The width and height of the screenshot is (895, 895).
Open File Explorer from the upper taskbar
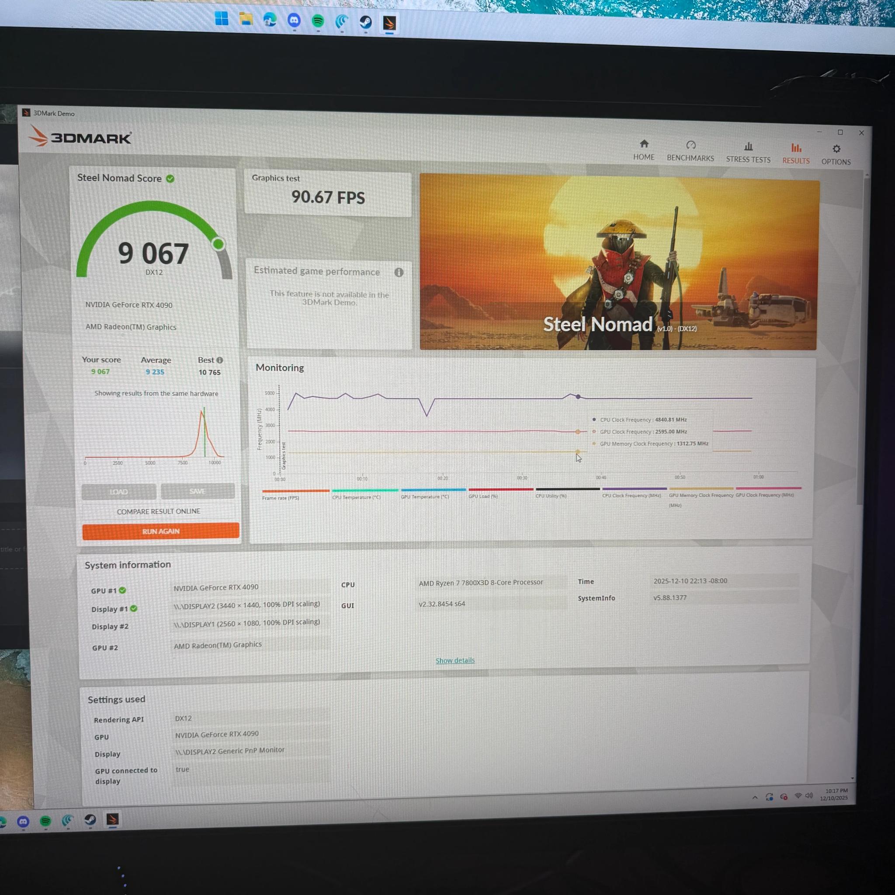tap(246, 20)
